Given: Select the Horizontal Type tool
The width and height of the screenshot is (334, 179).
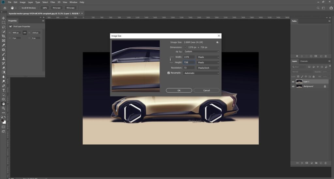Looking at the screenshot, I should [3, 90].
